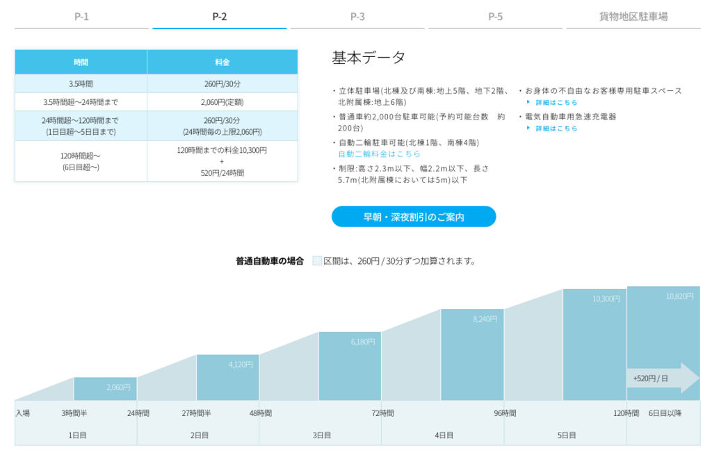Click the 早朝・深夜割引のご案内 button
Screen dimensions: 712x457
(x=414, y=216)
